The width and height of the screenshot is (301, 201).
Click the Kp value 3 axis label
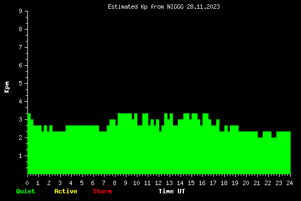(x=21, y=119)
